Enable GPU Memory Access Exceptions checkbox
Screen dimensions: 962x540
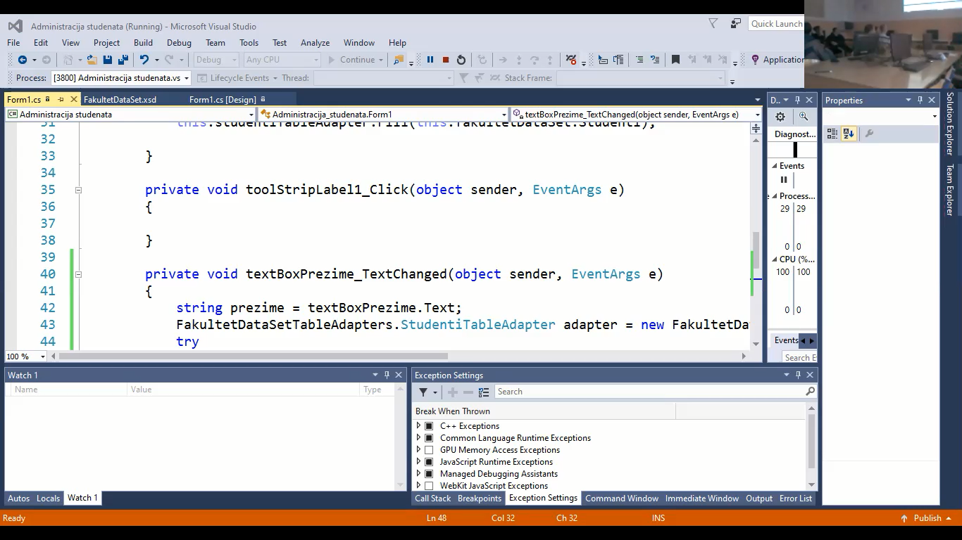pos(429,450)
